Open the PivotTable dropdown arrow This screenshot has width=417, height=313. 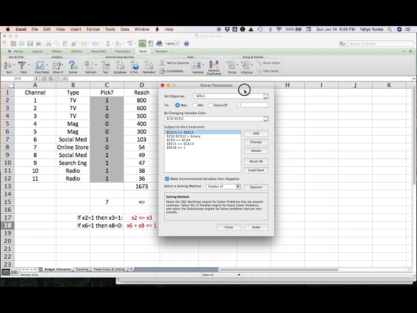pyautogui.click(x=47, y=65)
